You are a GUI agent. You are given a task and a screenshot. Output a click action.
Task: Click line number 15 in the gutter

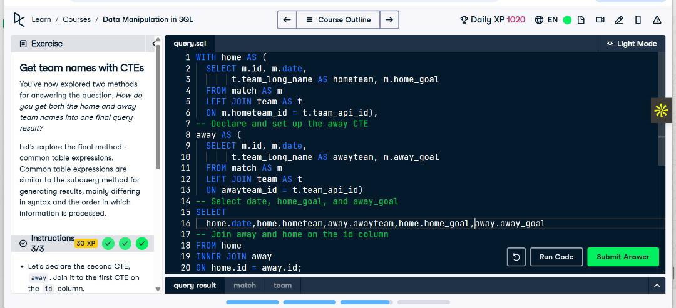click(x=185, y=212)
